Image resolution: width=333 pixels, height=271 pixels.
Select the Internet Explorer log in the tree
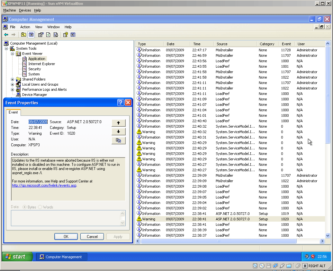click(42, 64)
